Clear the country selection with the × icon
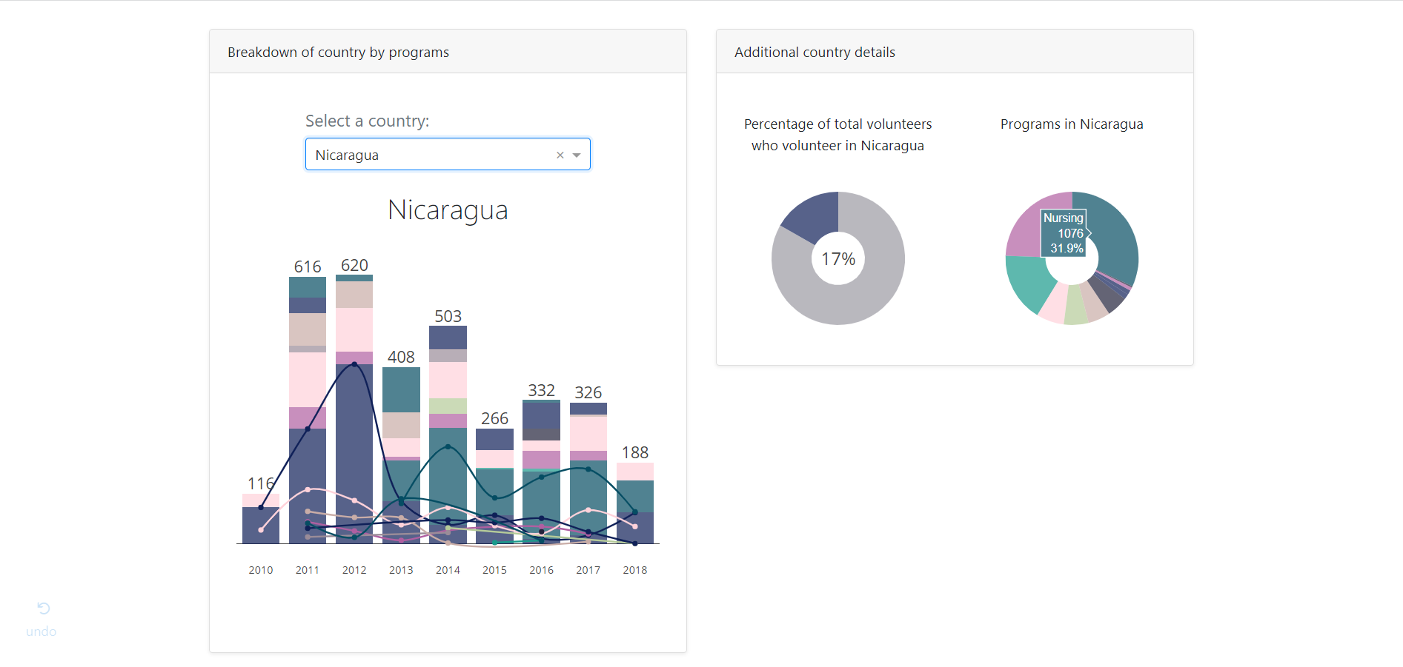Screen dimensions: 1403x667 point(560,155)
